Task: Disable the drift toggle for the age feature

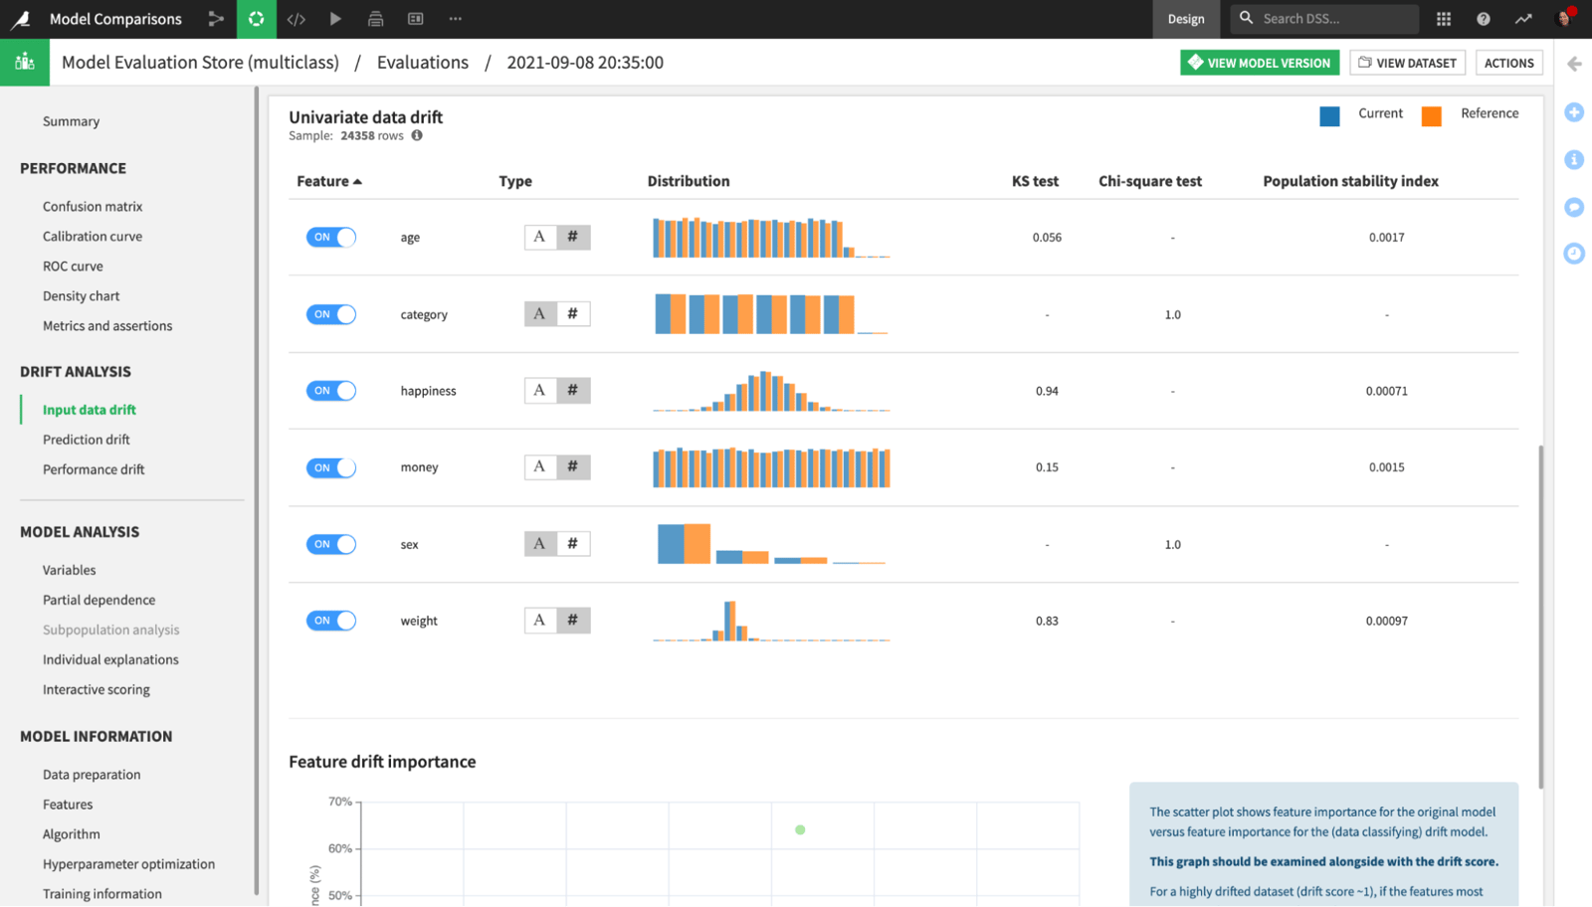Action: point(330,237)
